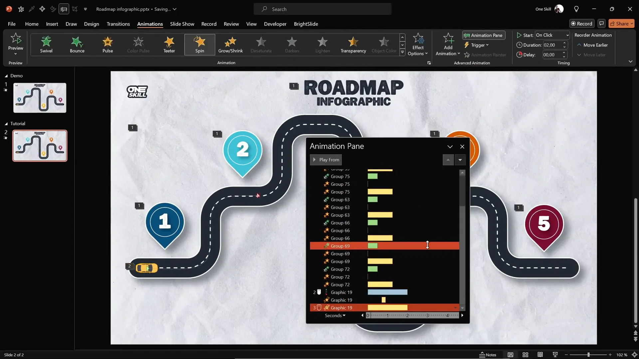Select Graphic 19 motion path entry numbered 2

384,292
